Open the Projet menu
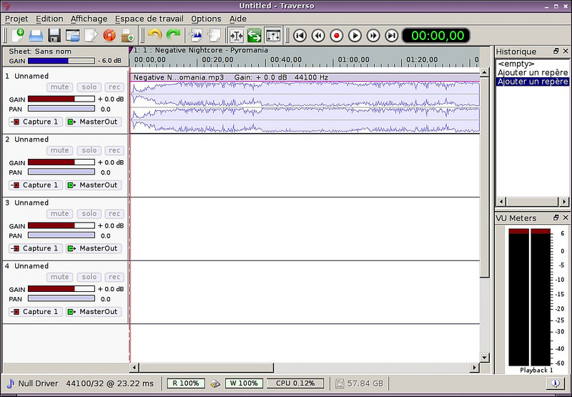Viewport: 572px width, 397px height. pyautogui.click(x=16, y=19)
